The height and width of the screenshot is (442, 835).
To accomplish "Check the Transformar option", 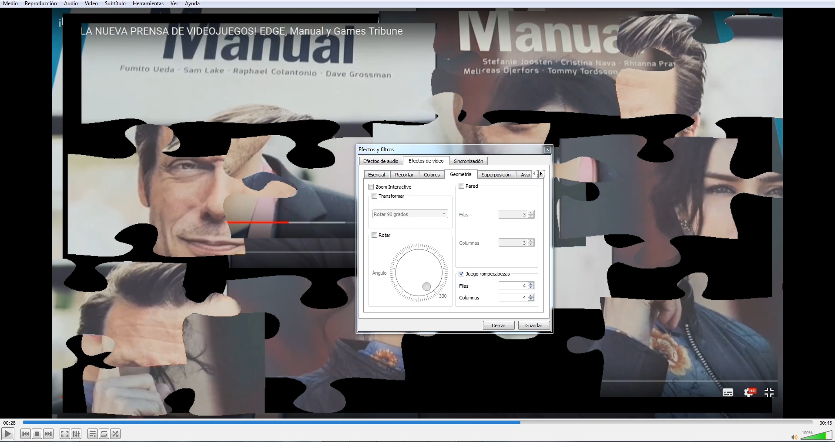I will pyautogui.click(x=374, y=196).
